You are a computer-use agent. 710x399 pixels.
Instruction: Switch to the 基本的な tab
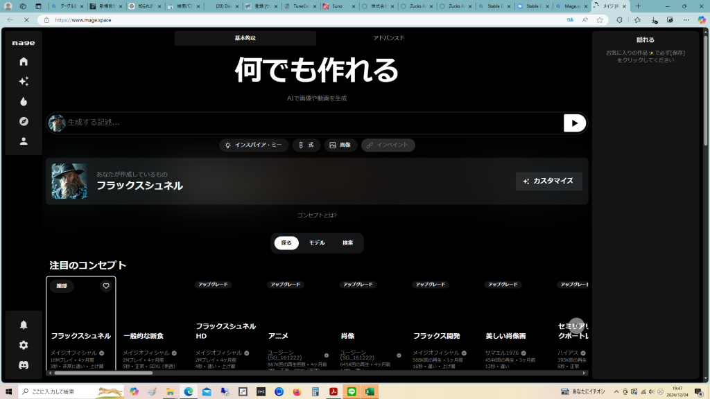coord(245,38)
